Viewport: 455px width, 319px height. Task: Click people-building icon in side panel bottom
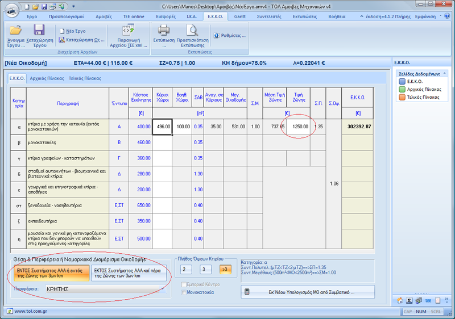(419, 300)
